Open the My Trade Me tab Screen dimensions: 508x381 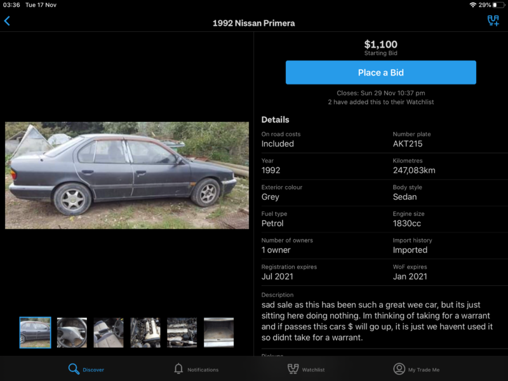[x=417, y=369]
